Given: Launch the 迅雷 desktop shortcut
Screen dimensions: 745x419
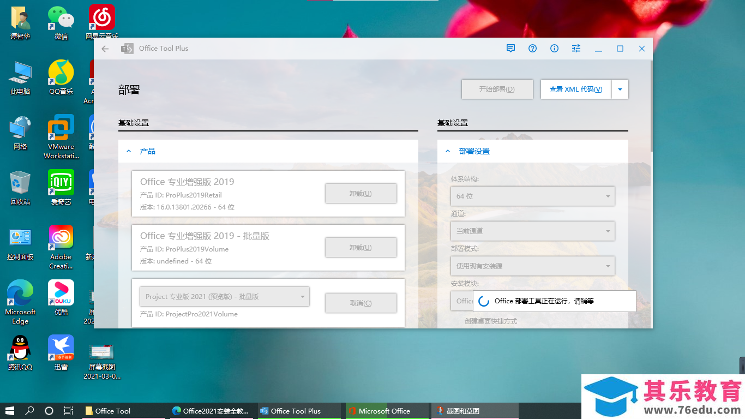Looking at the screenshot, I should [x=61, y=353].
